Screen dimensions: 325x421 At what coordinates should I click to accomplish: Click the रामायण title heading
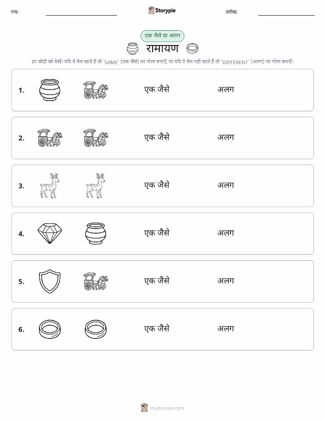click(162, 49)
